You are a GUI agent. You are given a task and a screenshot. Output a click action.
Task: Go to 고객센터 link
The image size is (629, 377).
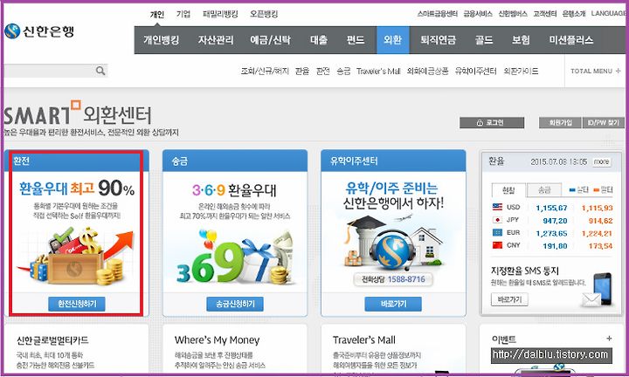coord(545,14)
